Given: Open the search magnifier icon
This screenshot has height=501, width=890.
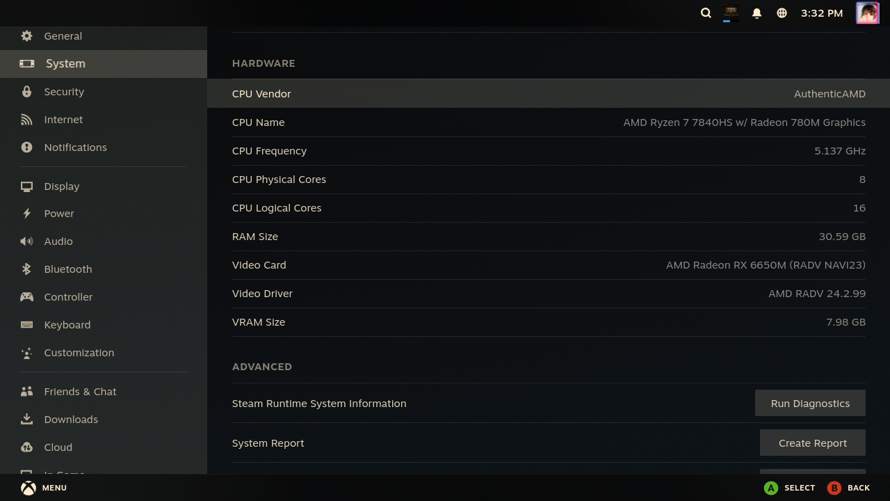Looking at the screenshot, I should (706, 13).
